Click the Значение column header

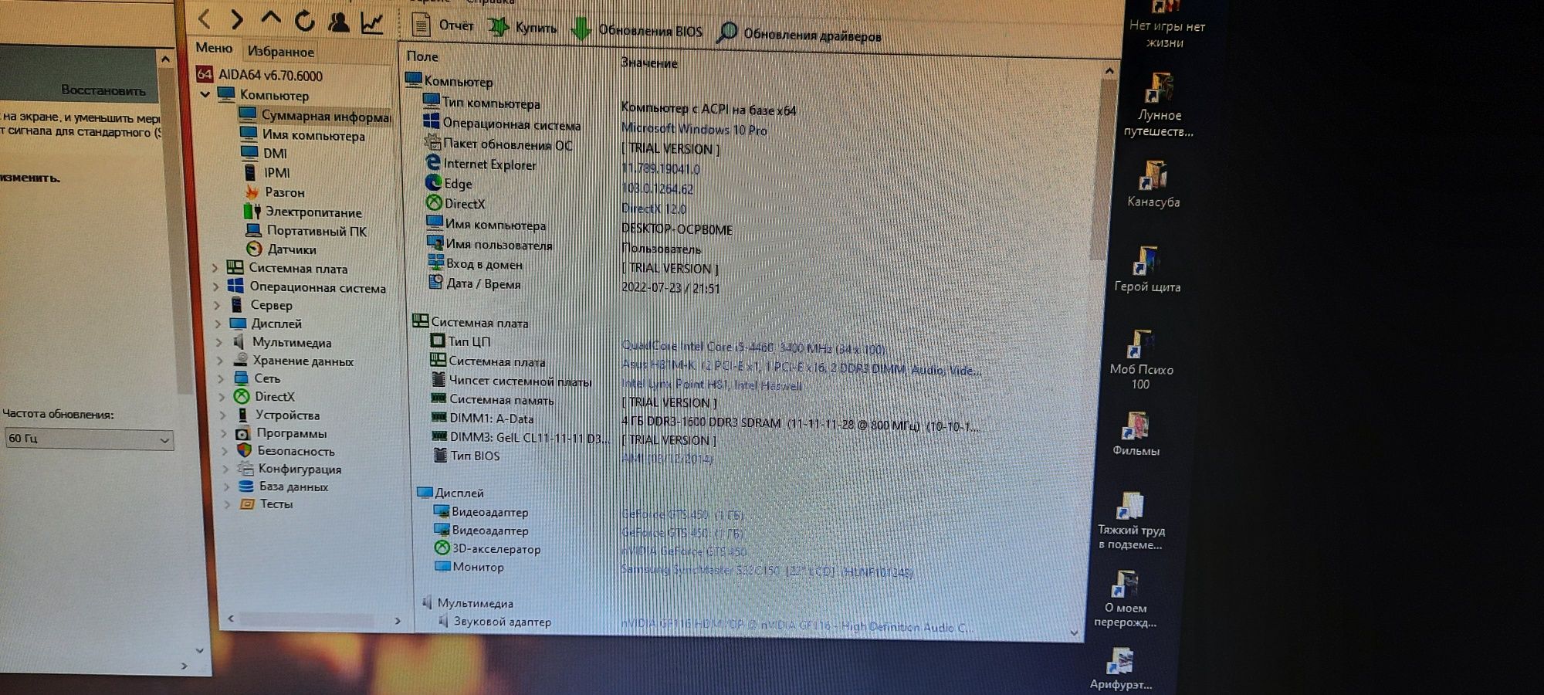649,63
